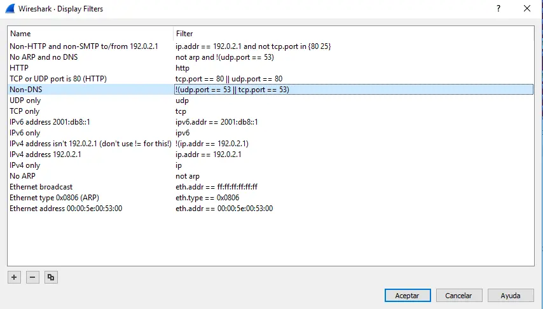Click filter 'not arp and !(udp.port == 53)'
543x309 pixels.
224,57
